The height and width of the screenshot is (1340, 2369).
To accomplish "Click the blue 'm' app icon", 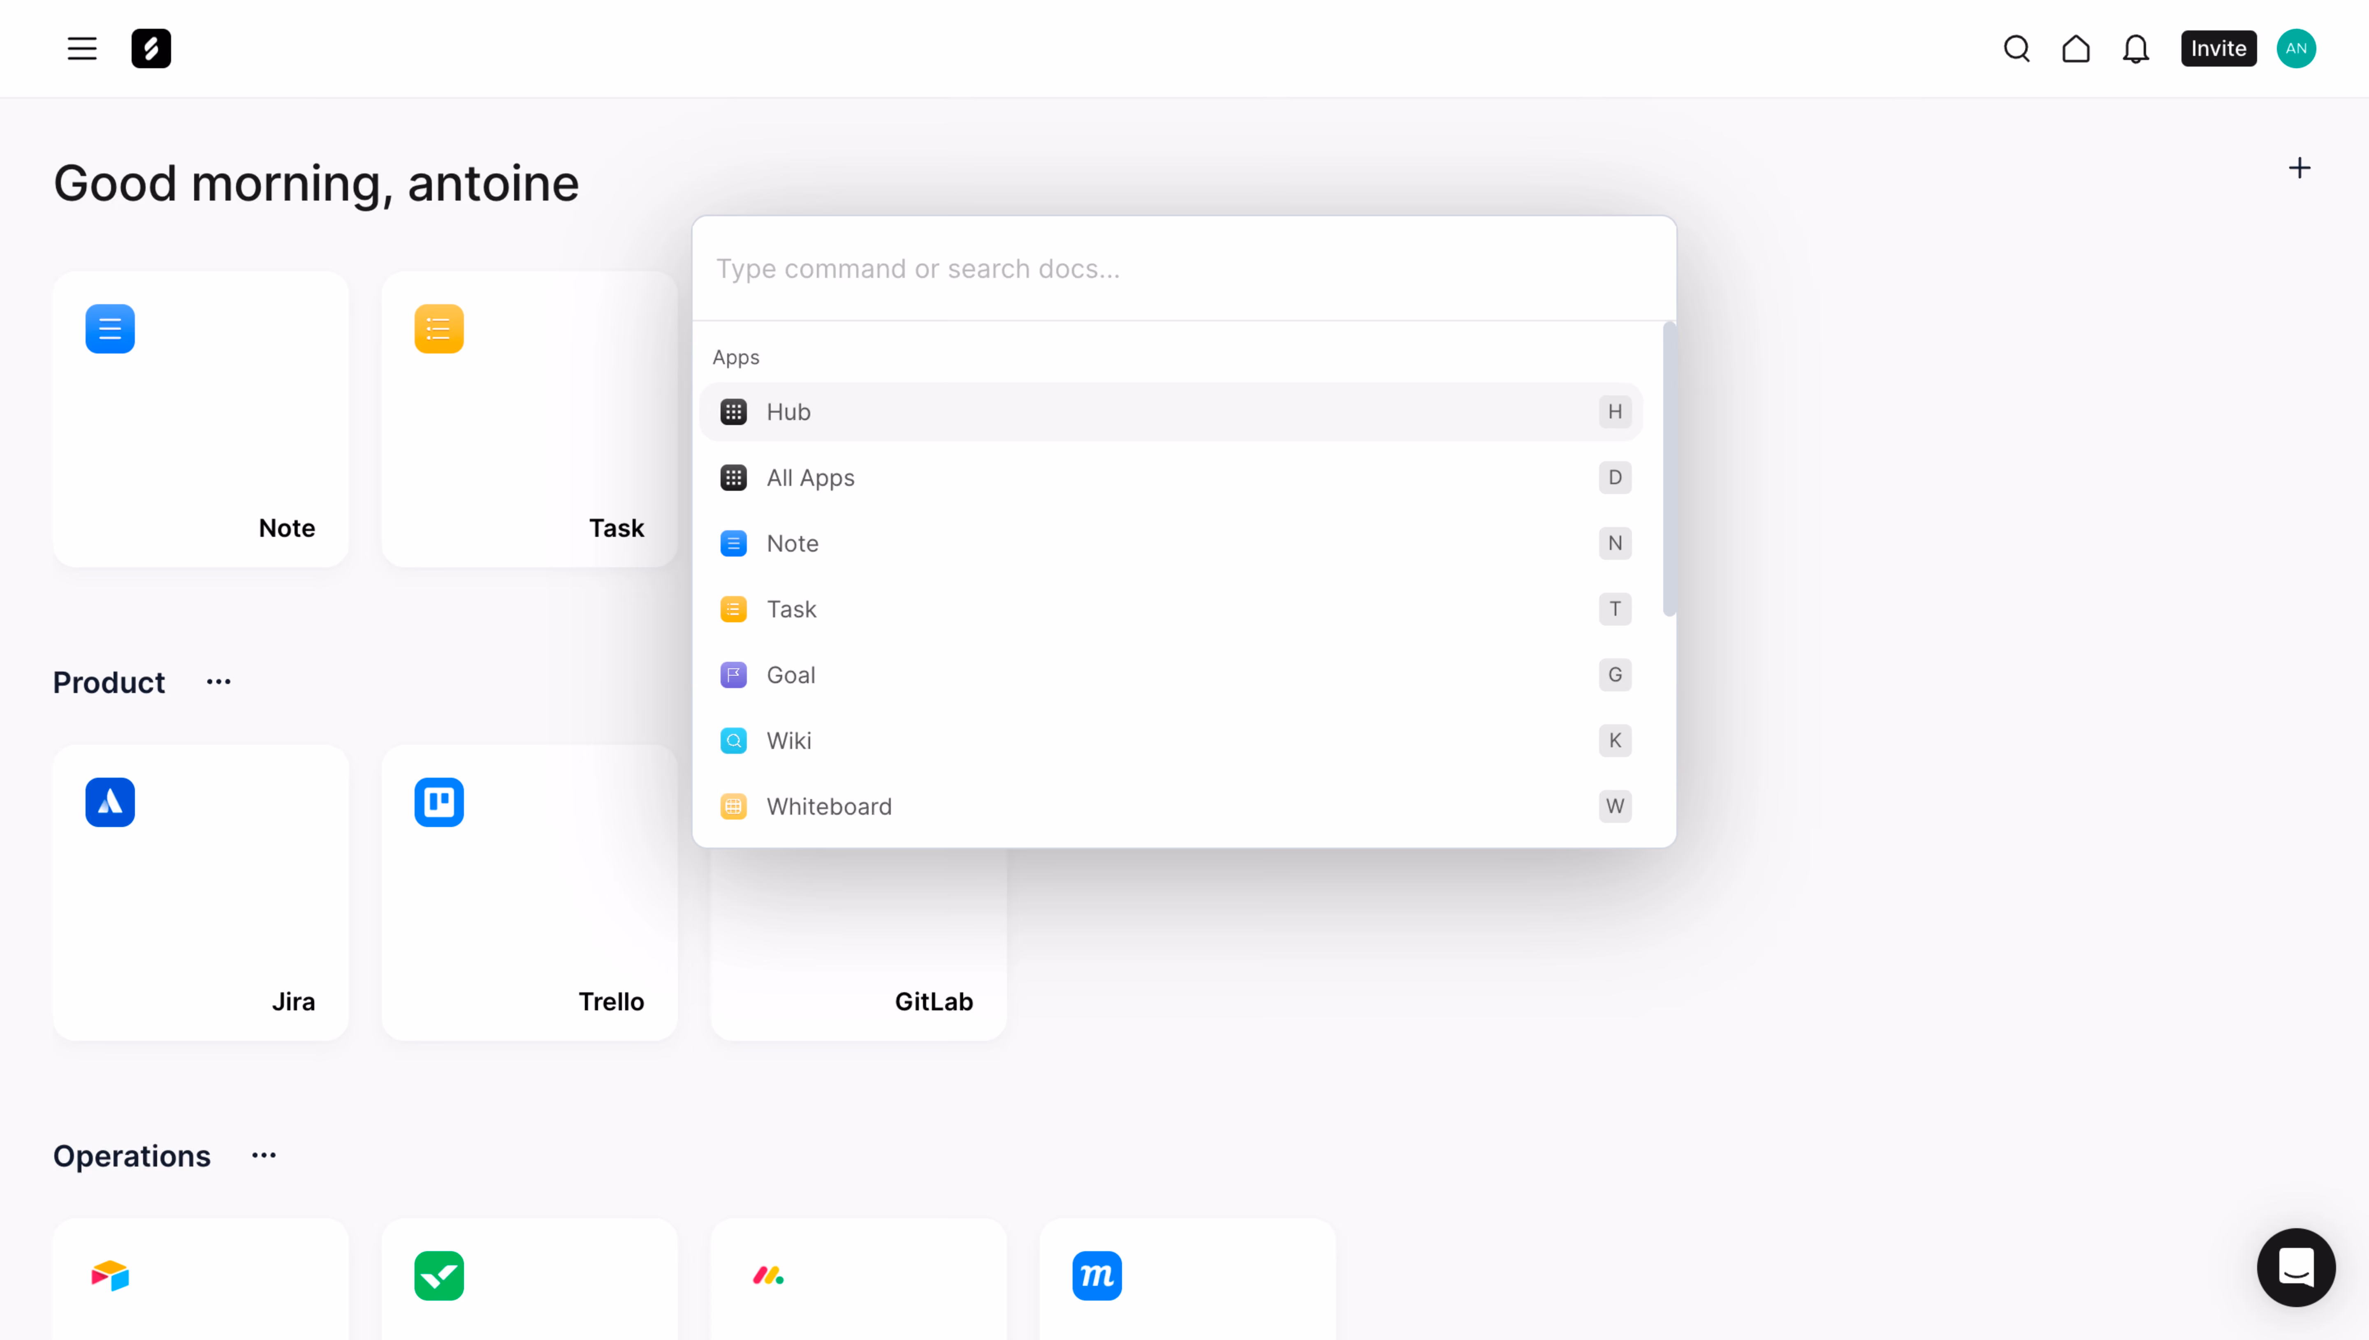I will 1096,1275.
